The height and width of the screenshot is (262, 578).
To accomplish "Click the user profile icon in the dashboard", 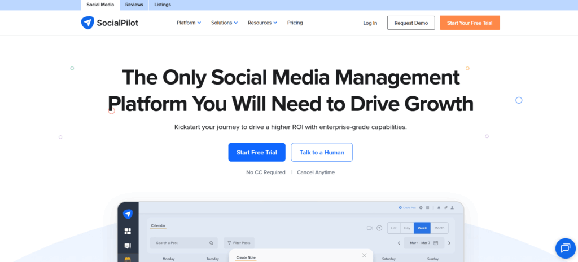I will (452, 207).
